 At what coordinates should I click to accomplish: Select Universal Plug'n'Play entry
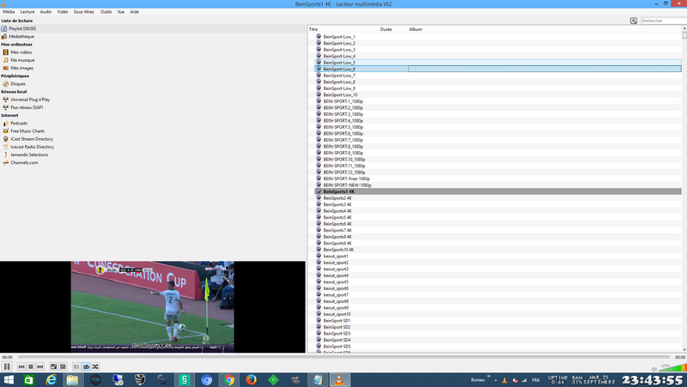30,100
